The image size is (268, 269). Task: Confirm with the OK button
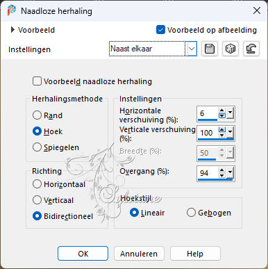pyautogui.click(x=83, y=254)
